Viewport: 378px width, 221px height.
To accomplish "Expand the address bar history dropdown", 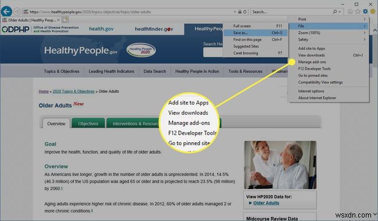I will (234, 12).
